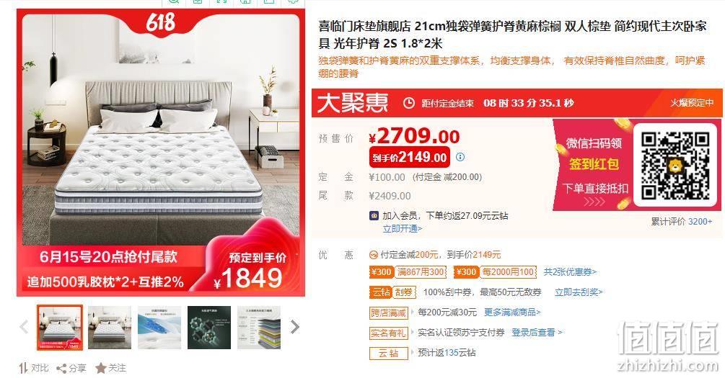Click 登录后查看 login link
This screenshot has height=378, width=725.
click(537, 333)
